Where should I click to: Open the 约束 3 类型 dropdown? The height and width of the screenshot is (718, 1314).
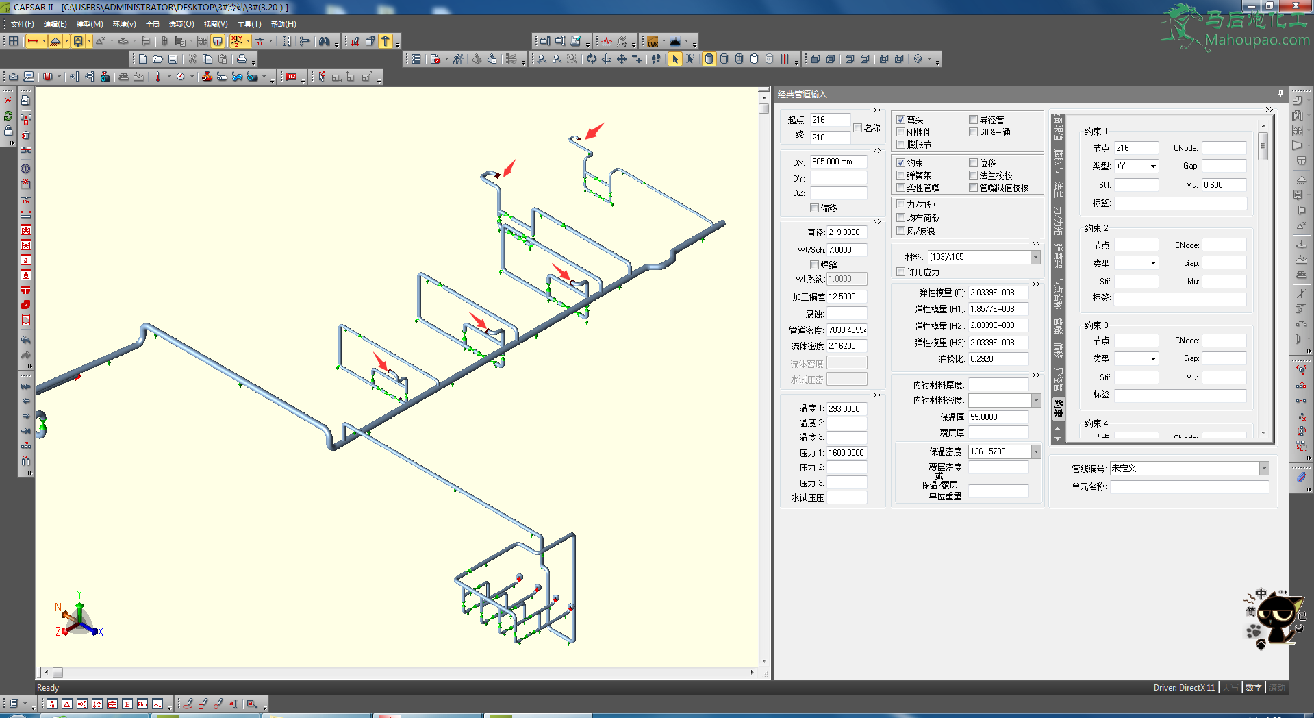click(x=1153, y=359)
